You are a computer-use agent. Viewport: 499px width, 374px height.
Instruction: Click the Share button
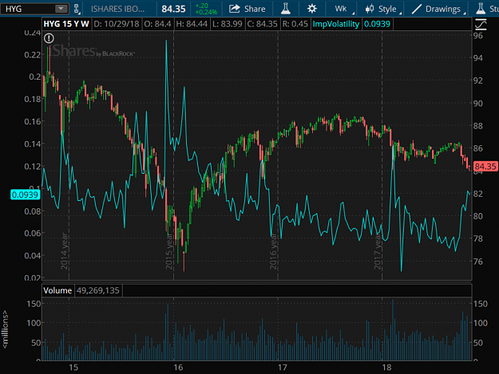[248, 9]
